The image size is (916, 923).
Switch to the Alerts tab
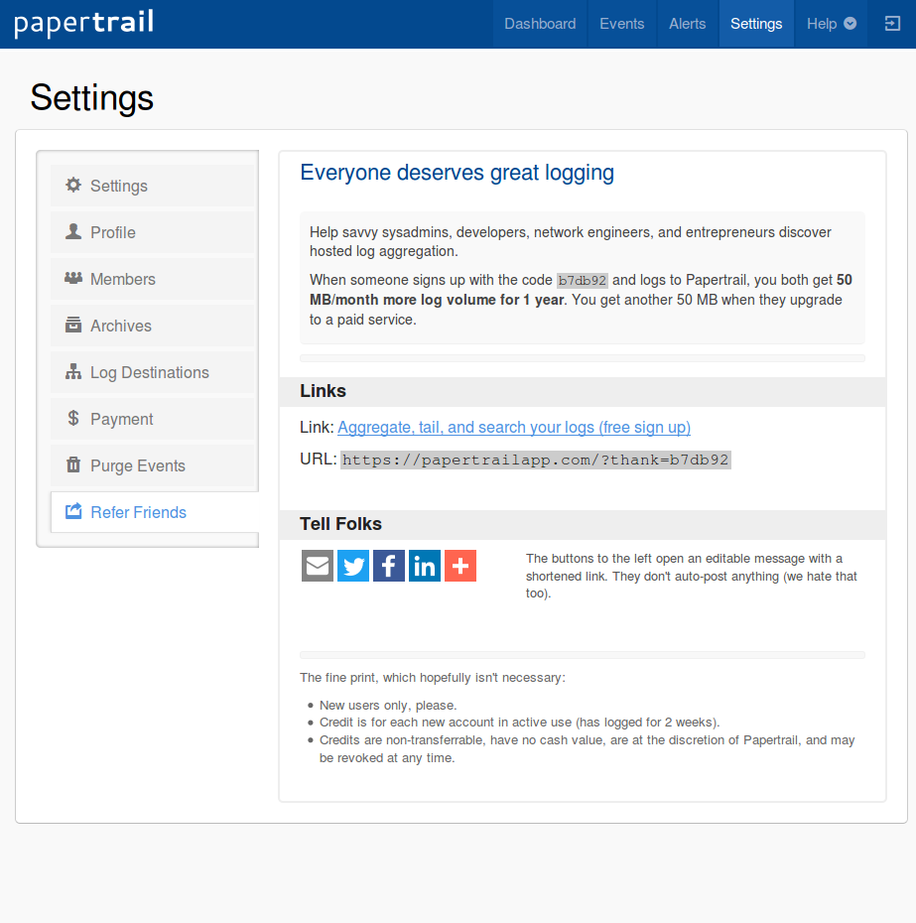[x=688, y=24]
